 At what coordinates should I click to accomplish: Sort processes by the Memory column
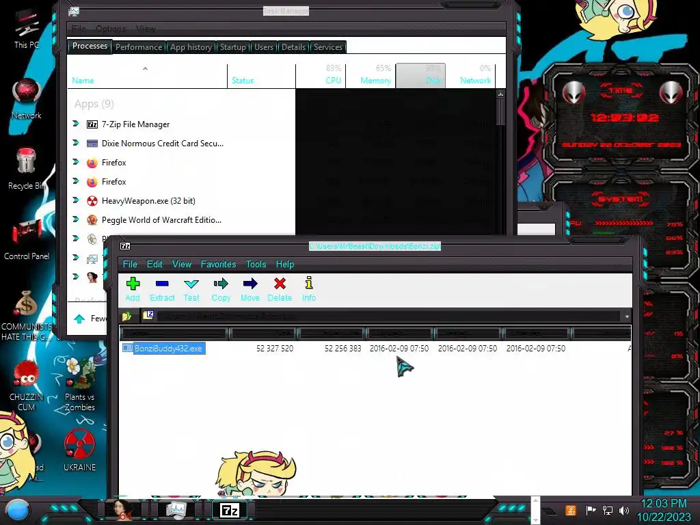pos(371,77)
